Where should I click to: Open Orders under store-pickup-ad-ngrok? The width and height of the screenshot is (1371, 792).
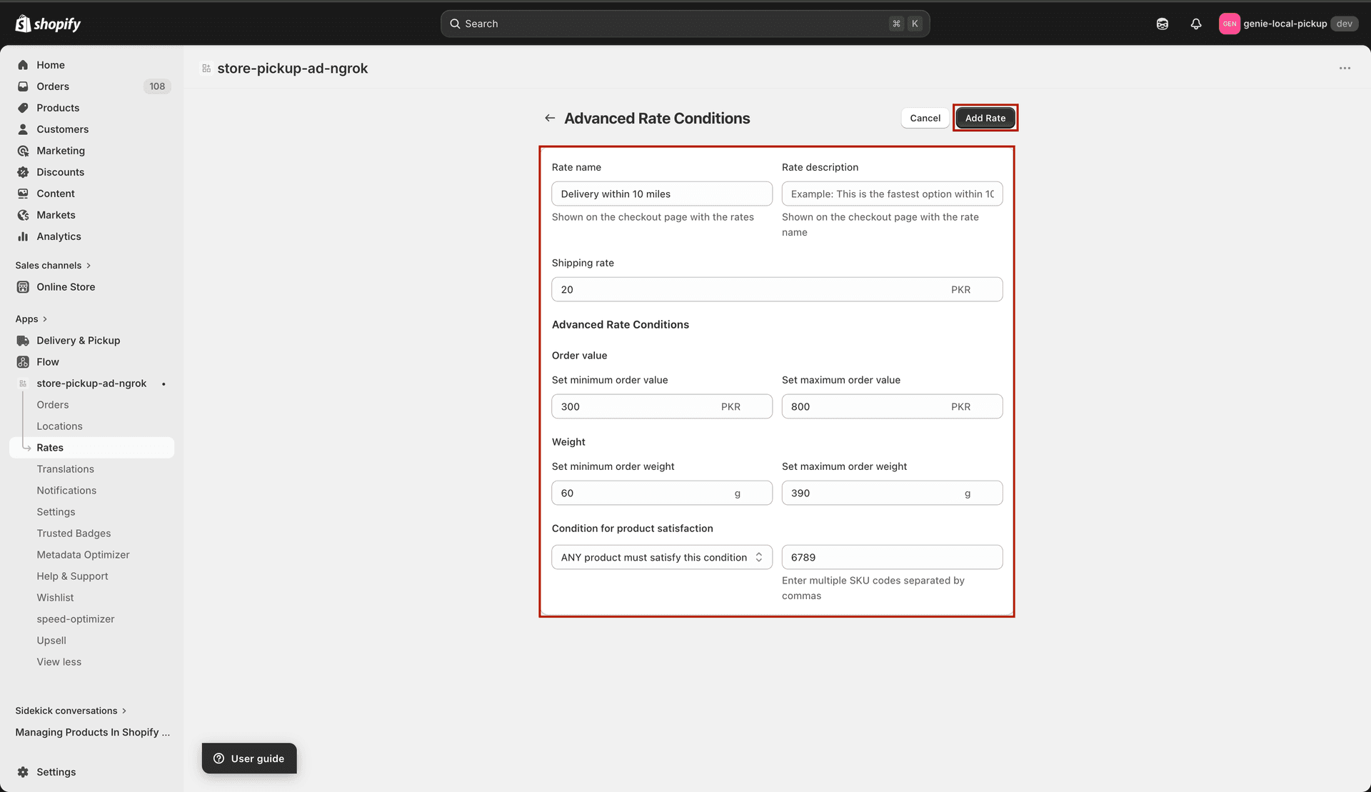click(x=53, y=405)
